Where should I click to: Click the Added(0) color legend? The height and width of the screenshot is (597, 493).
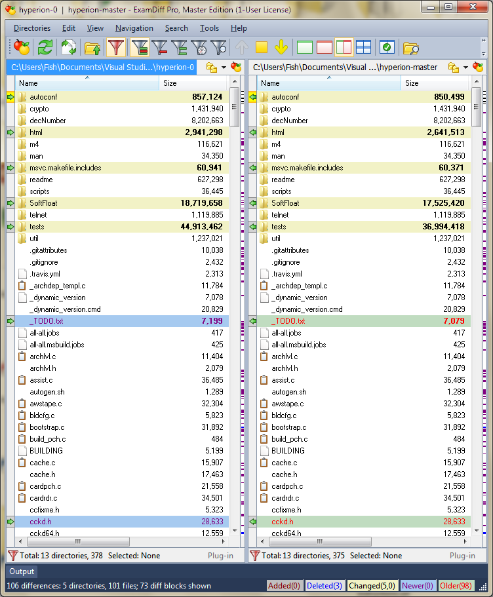pyautogui.click(x=284, y=586)
